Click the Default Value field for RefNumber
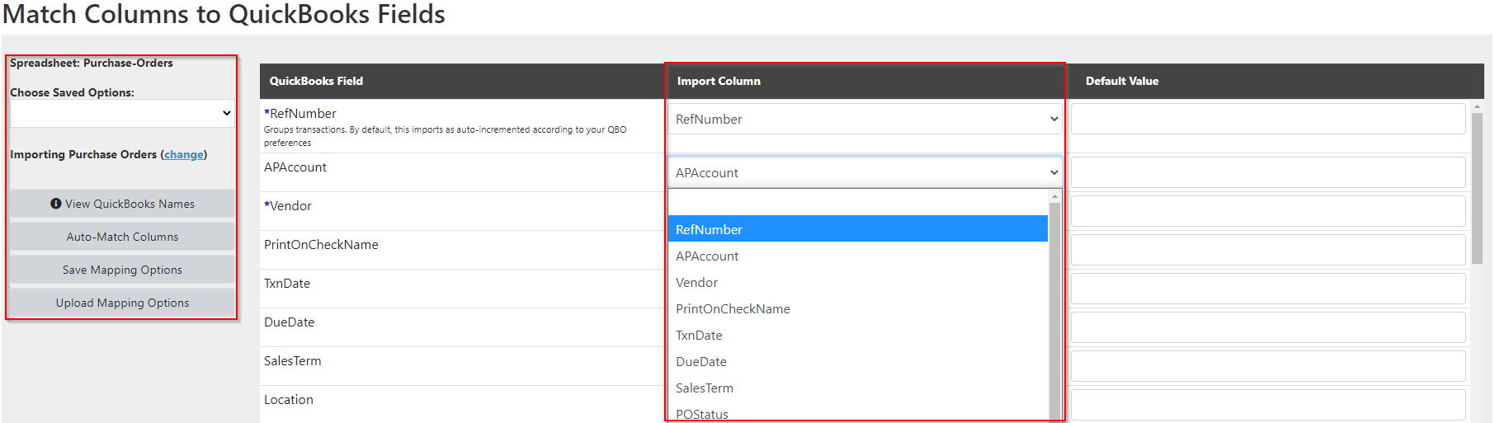1495x423 pixels. coord(1268,119)
